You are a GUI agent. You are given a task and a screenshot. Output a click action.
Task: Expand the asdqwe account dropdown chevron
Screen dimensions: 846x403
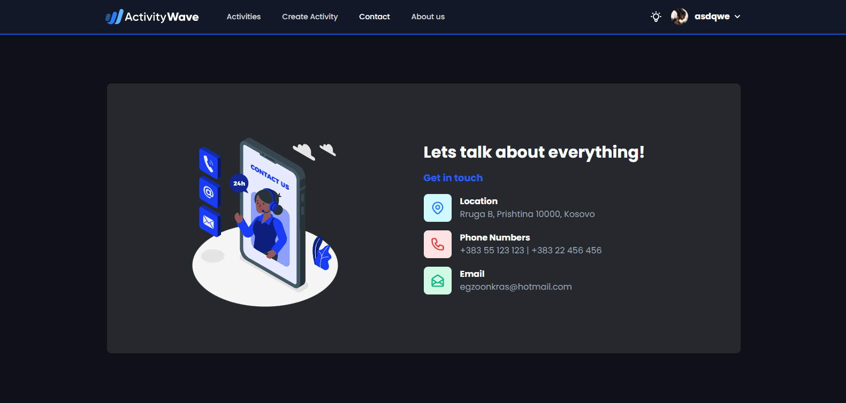[x=737, y=17]
